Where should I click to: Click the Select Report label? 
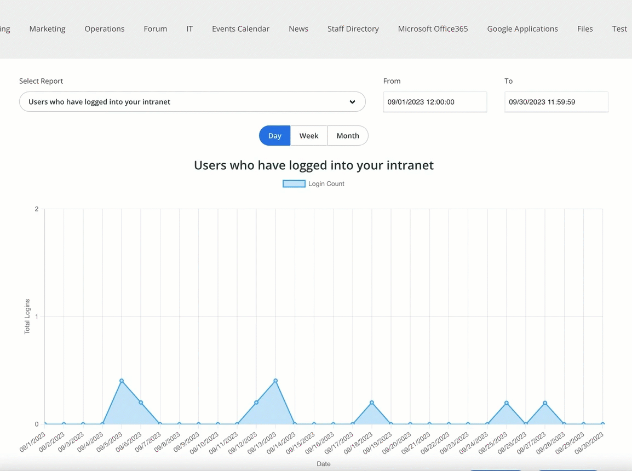[41, 81]
